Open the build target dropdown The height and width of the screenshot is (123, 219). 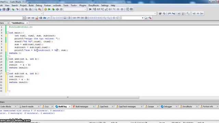[x=85, y=9]
